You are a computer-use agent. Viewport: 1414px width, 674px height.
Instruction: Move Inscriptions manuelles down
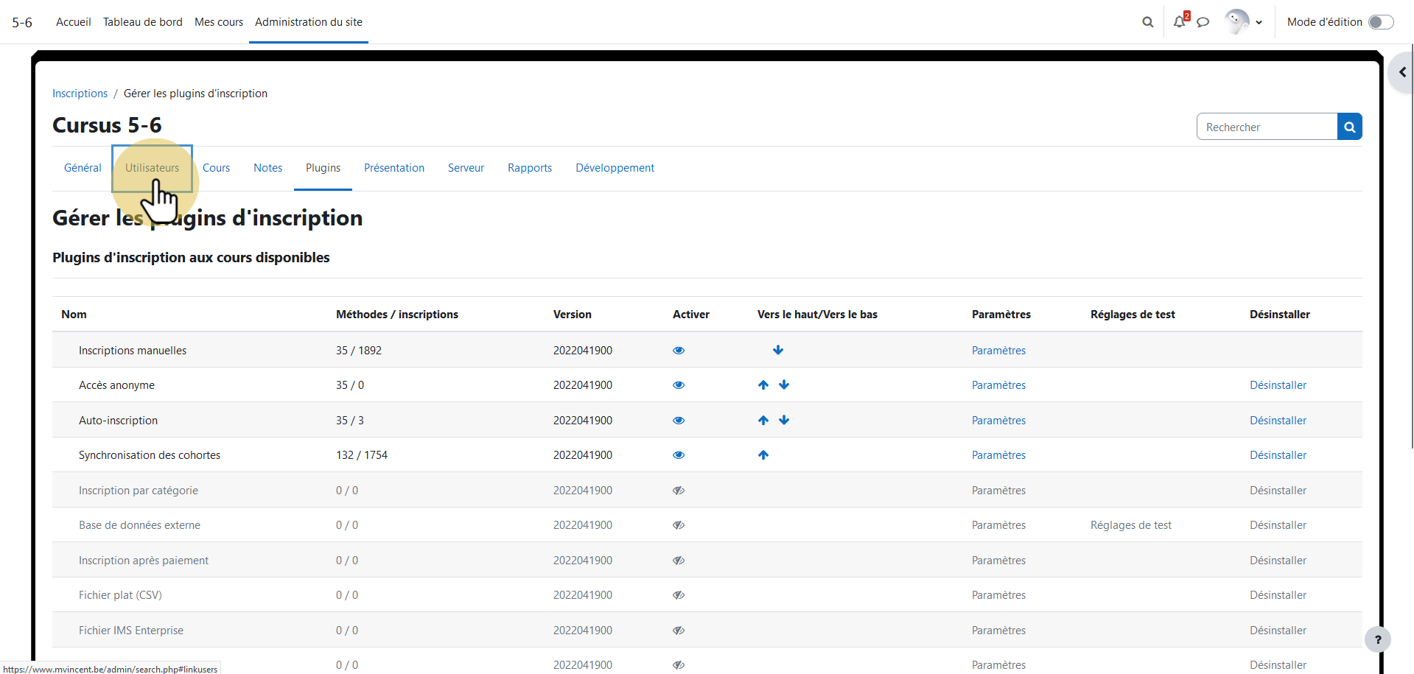778,350
